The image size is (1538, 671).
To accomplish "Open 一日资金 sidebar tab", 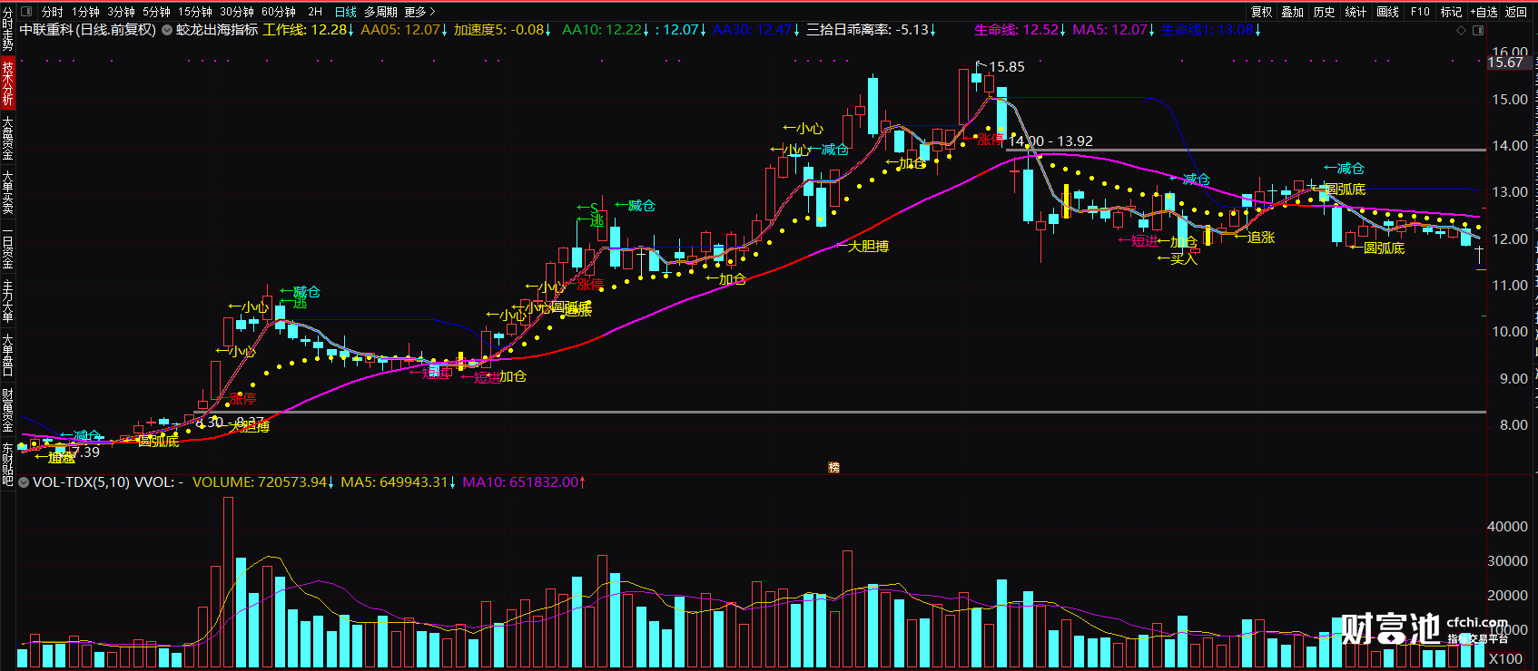I will [7, 247].
